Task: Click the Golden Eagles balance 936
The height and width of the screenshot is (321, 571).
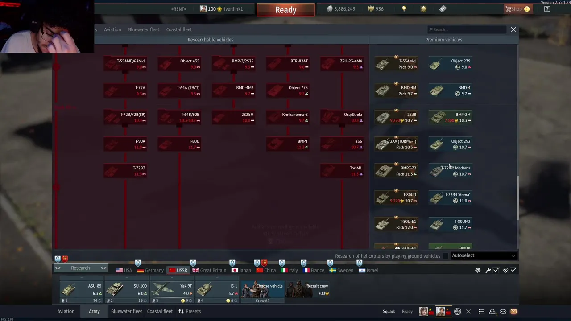Action: 375,9
